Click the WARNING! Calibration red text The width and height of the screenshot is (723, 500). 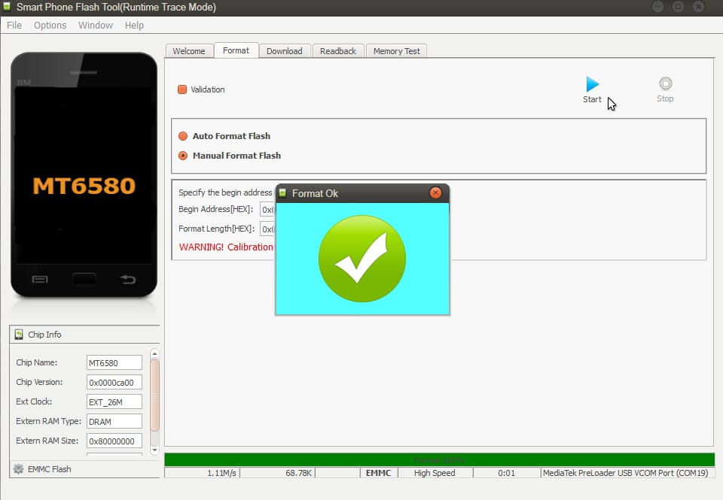[x=227, y=247]
